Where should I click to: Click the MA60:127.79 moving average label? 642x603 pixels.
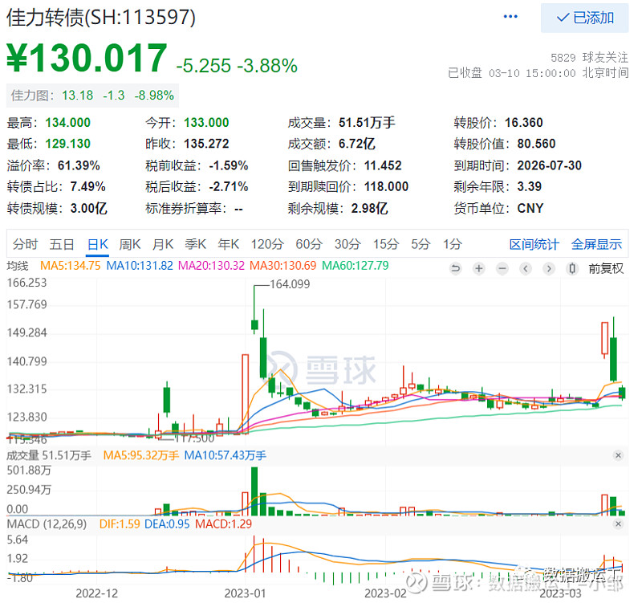pyautogui.click(x=355, y=266)
